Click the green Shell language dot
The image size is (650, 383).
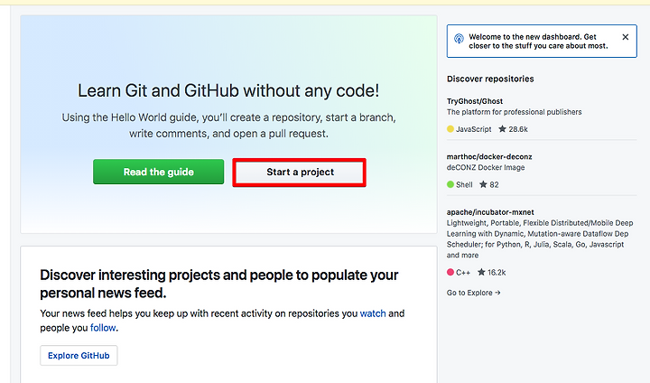(x=450, y=184)
